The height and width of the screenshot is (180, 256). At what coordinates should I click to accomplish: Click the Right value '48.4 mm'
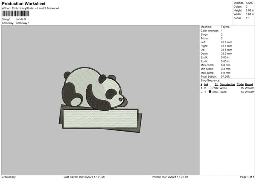(x=227, y=46)
